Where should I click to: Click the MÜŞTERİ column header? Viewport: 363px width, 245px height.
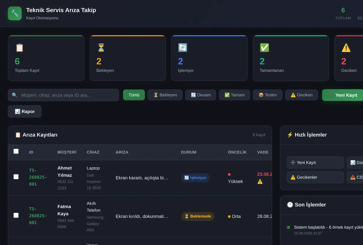[x=67, y=152]
